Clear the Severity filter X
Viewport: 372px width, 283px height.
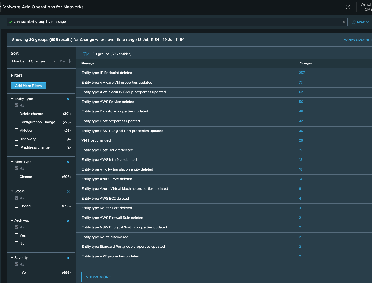[68, 258]
